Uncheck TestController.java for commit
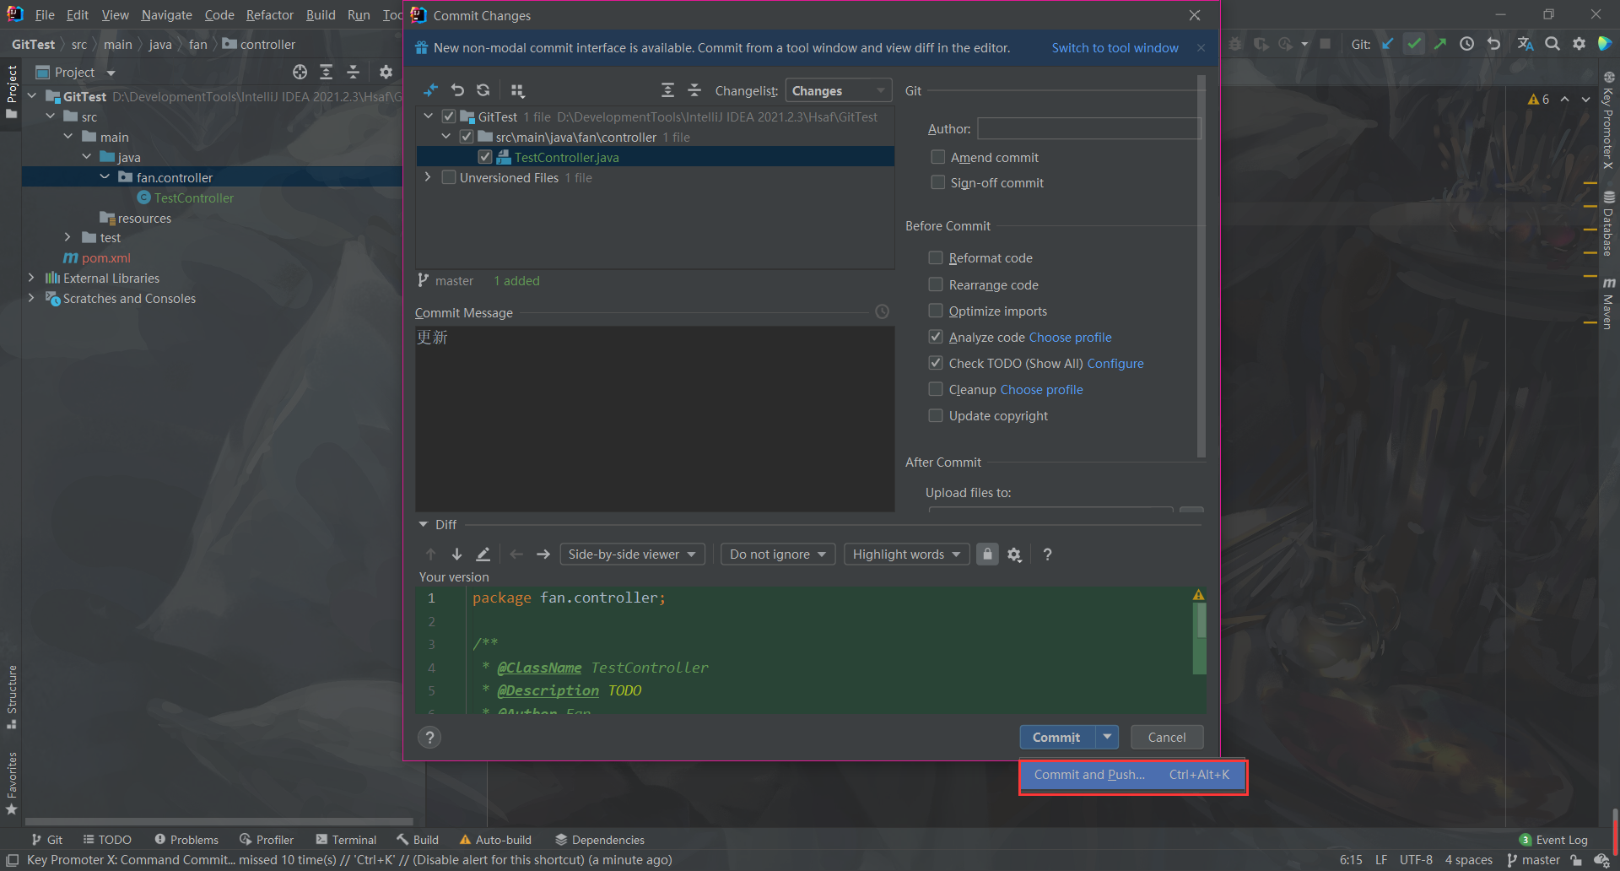This screenshot has width=1620, height=871. pos(484,157)
